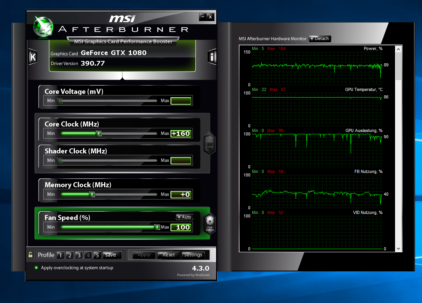Click the Afterburner green jet logo

point(43,27)
